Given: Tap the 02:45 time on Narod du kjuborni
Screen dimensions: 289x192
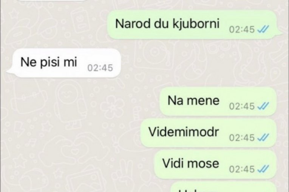Looking at the screenshot, I should pyautogui.click(x=242, y=29).
